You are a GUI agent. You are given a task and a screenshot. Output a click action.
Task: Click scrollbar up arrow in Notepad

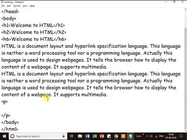[185, 10]
